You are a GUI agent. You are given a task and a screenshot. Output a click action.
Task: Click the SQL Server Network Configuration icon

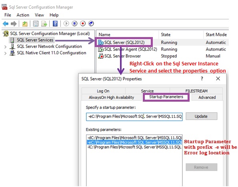pos(12,46)
